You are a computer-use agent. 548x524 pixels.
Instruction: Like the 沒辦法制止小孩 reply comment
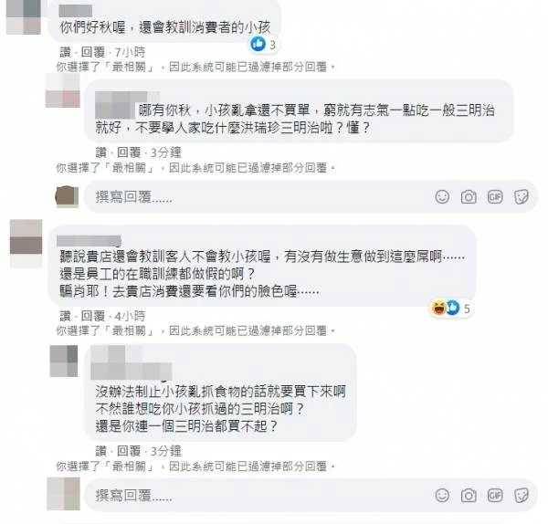click(x=101, y=451)
